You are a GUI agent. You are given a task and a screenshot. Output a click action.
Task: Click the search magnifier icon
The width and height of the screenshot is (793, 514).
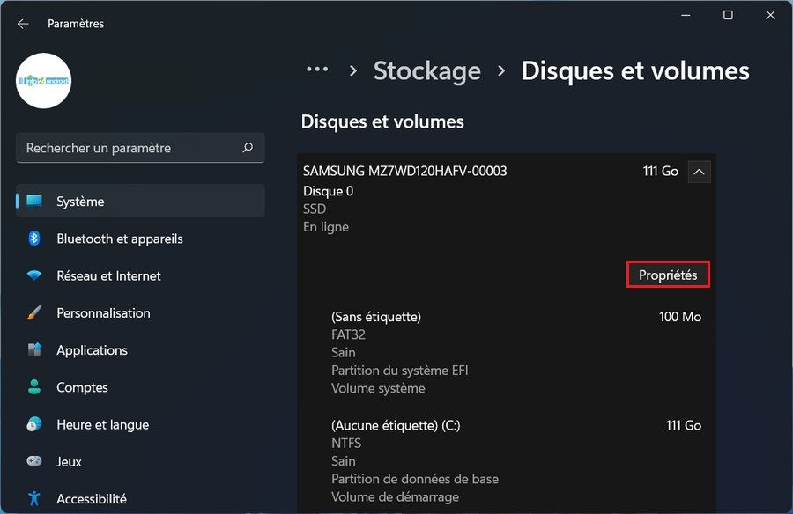pyautogui.click(x=248, y=147)
